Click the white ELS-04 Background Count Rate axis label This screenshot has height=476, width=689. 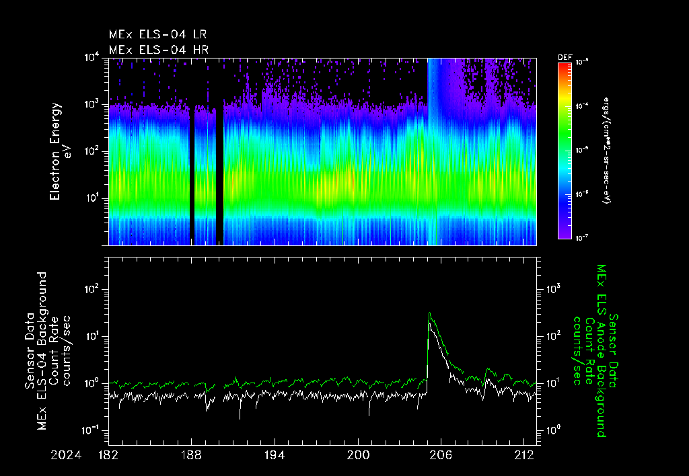click(47, 350)
